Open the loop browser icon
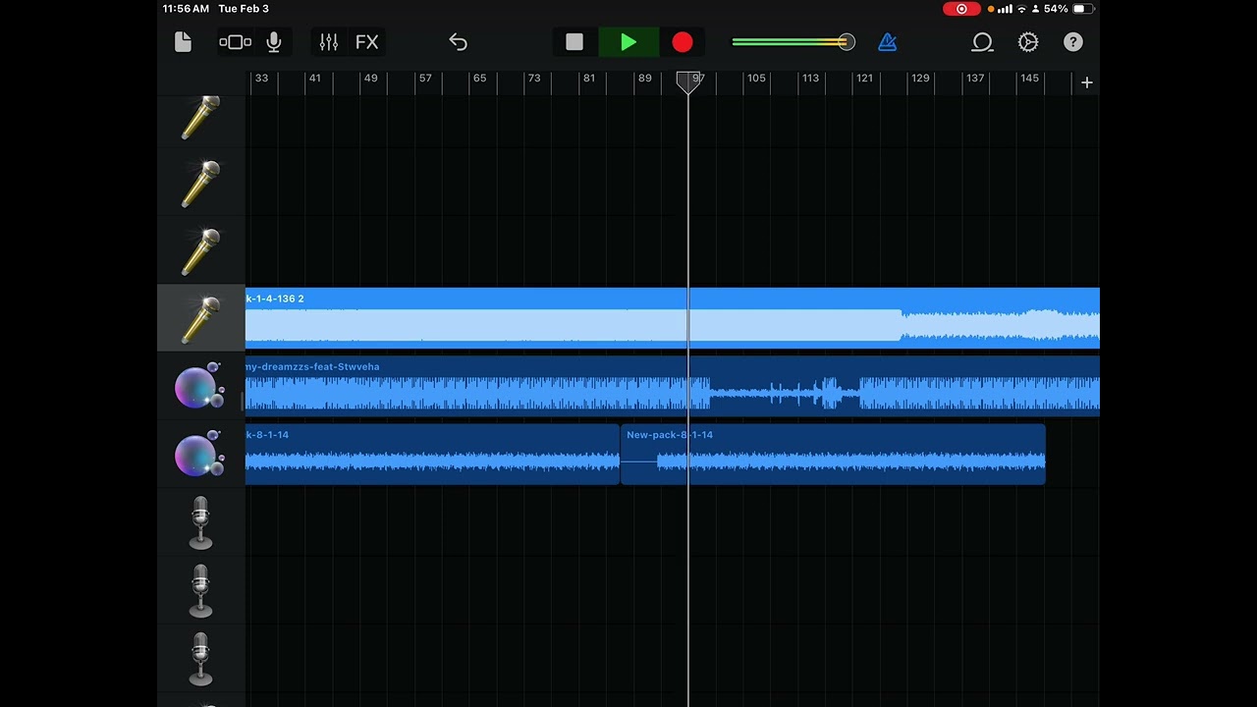Screen dimensions: 1257x707 click(982, 42)
